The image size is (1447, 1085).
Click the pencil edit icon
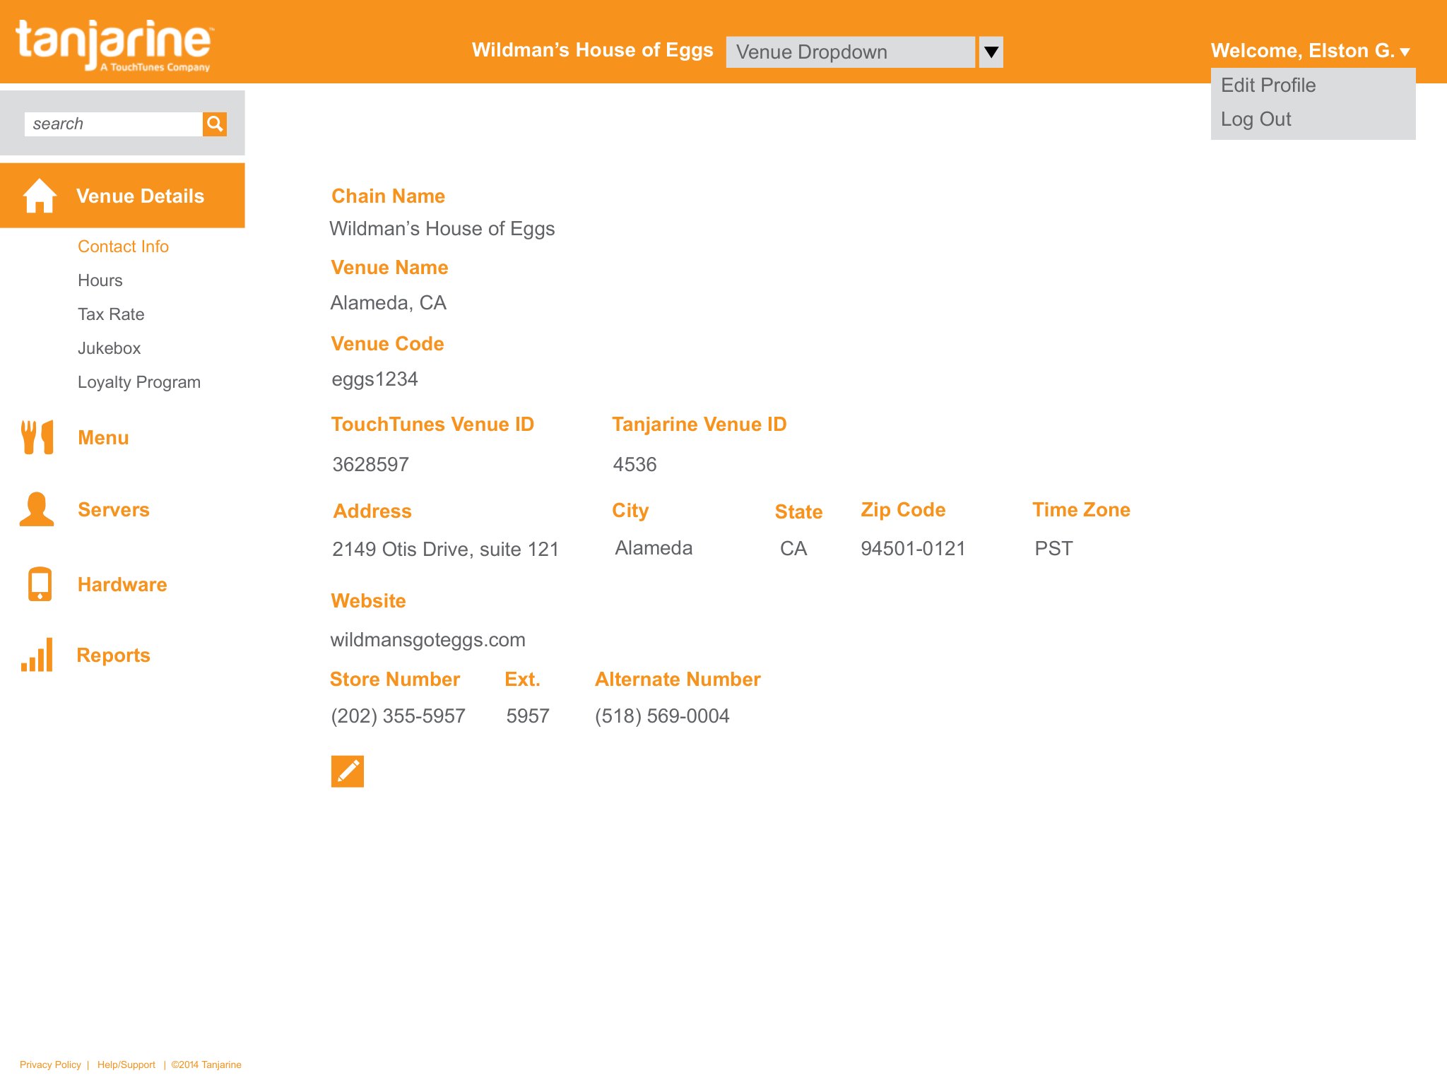pyautogui.click(x=348, y=771)
